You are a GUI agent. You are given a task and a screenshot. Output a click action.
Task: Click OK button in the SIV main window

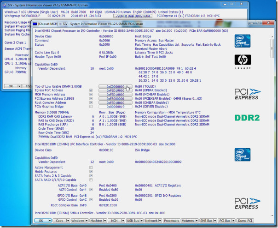(x=11, y=86)
